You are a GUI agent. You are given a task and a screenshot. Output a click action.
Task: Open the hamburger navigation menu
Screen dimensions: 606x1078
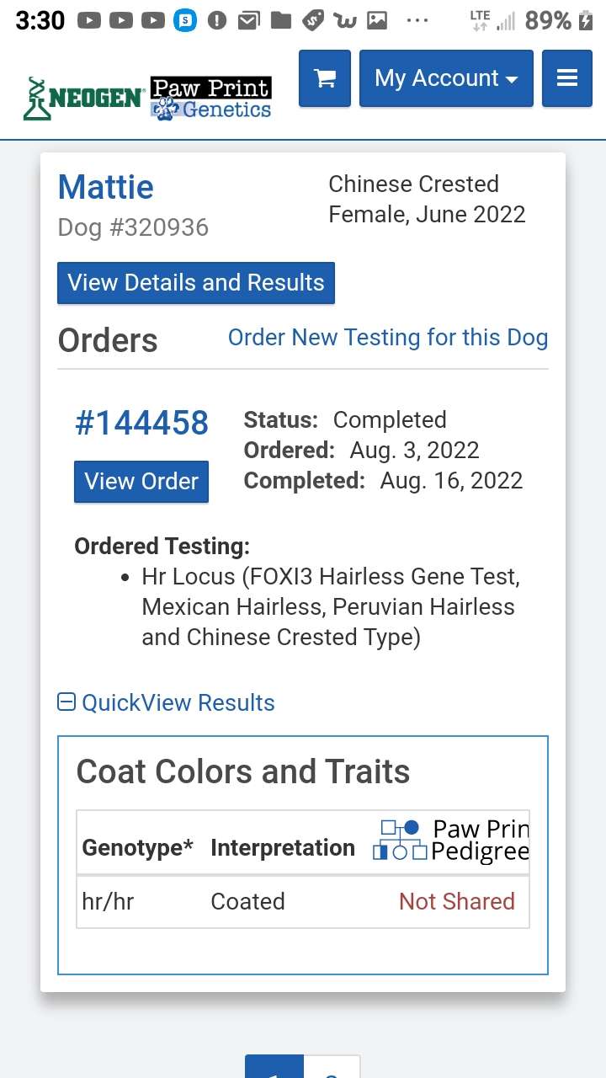(567, 78)
